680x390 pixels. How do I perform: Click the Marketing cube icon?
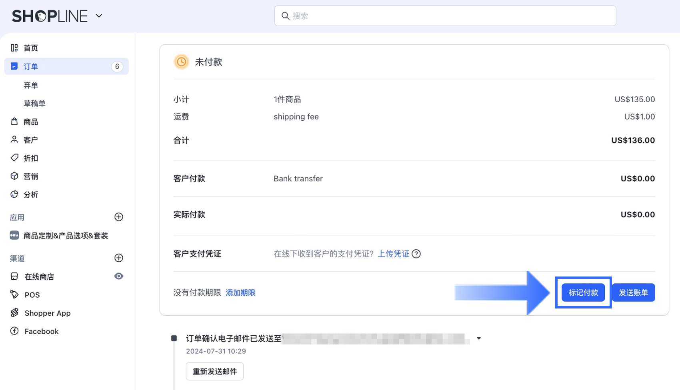pos(14,176)
